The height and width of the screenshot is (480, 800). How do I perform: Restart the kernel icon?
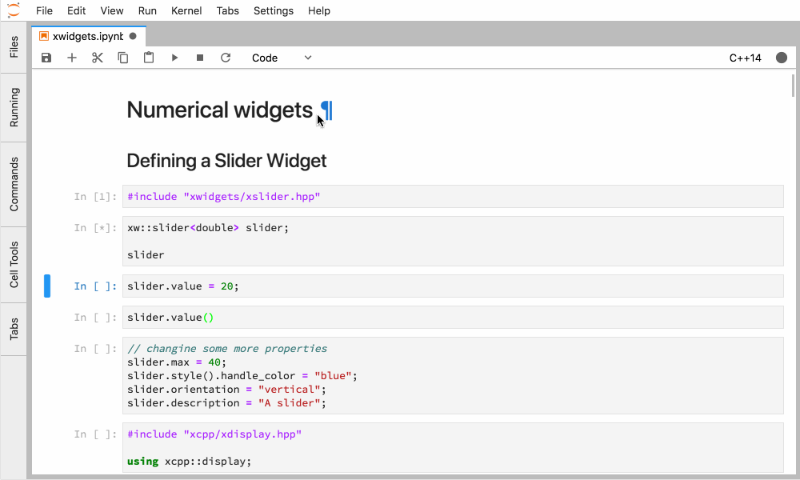pyautogui.click(x=226, y=58)
